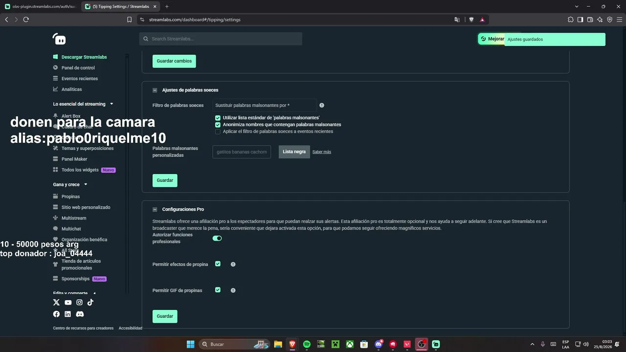Open Streamlabs TikTok icon
This screenshot has width=626, height=352.
tap(90, 303)
